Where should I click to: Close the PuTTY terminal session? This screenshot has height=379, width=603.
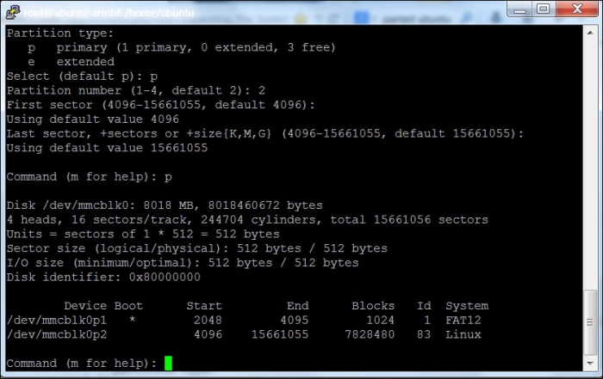[x=575, y=9]
